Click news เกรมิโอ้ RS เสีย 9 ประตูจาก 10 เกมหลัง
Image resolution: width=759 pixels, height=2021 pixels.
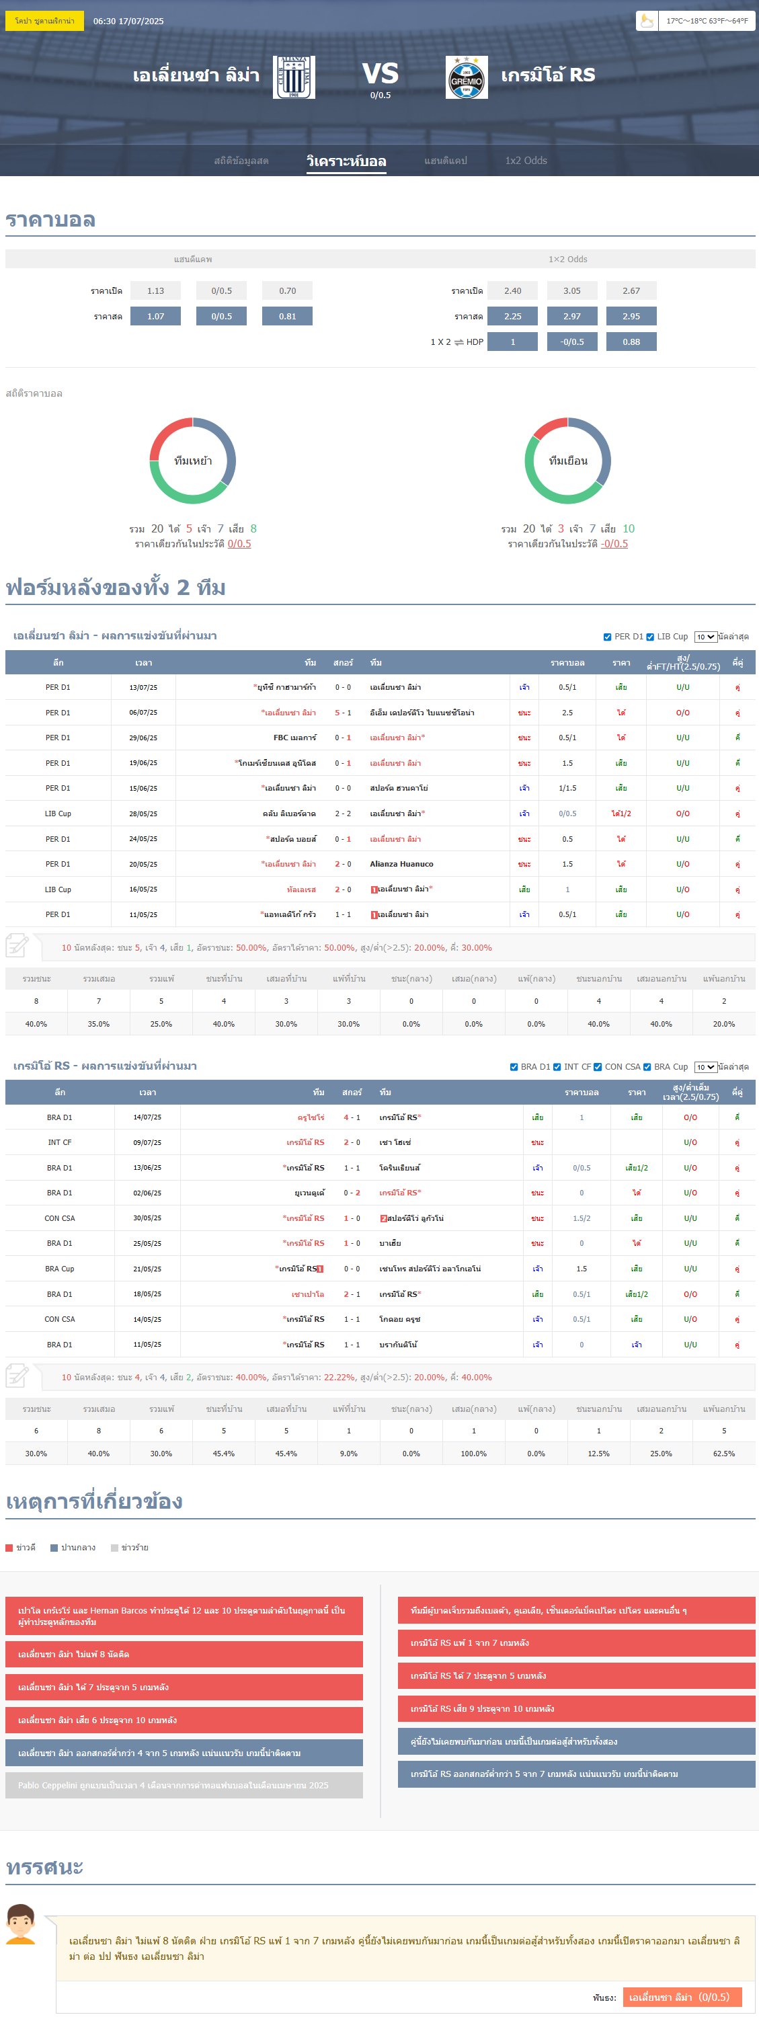coord(577,1708)
